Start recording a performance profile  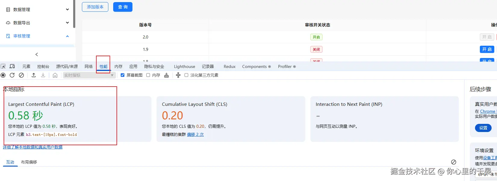click(x=3, y=75)
